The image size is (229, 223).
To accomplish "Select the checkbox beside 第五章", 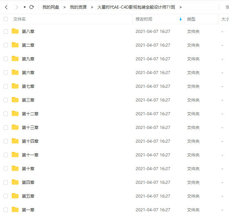I will (x=5, y=196).
